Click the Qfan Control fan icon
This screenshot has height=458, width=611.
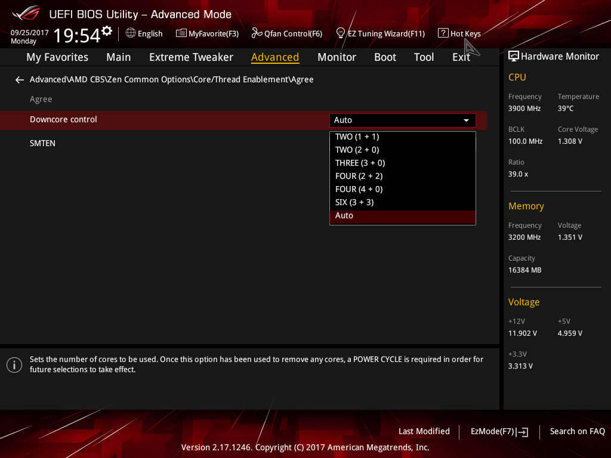click(x=257, y=33)
